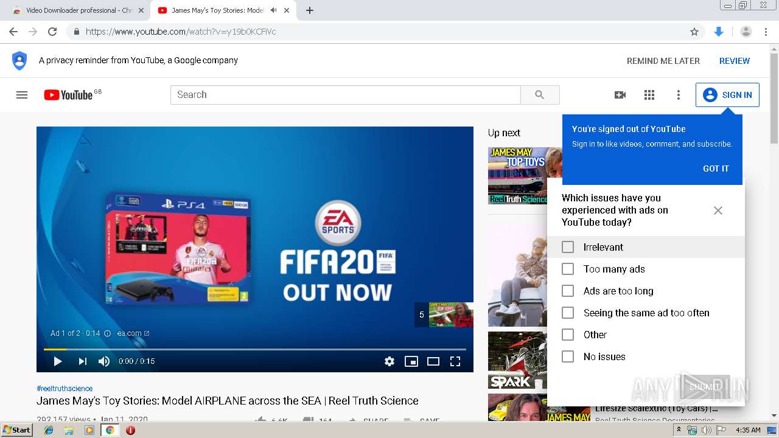Open the create video camera icon
The height and width of the screenshot is (438, 779).
620,95
